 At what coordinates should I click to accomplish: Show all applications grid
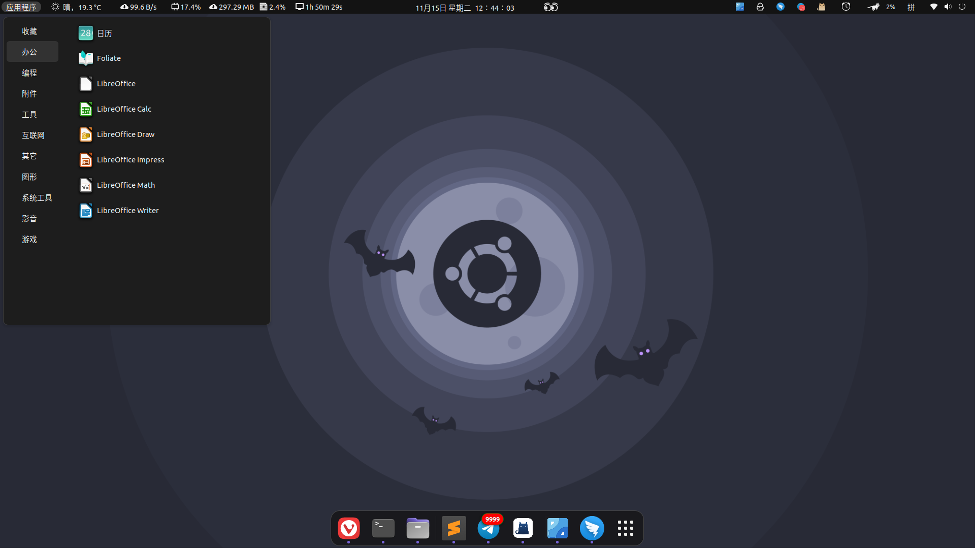pos(626,528)
